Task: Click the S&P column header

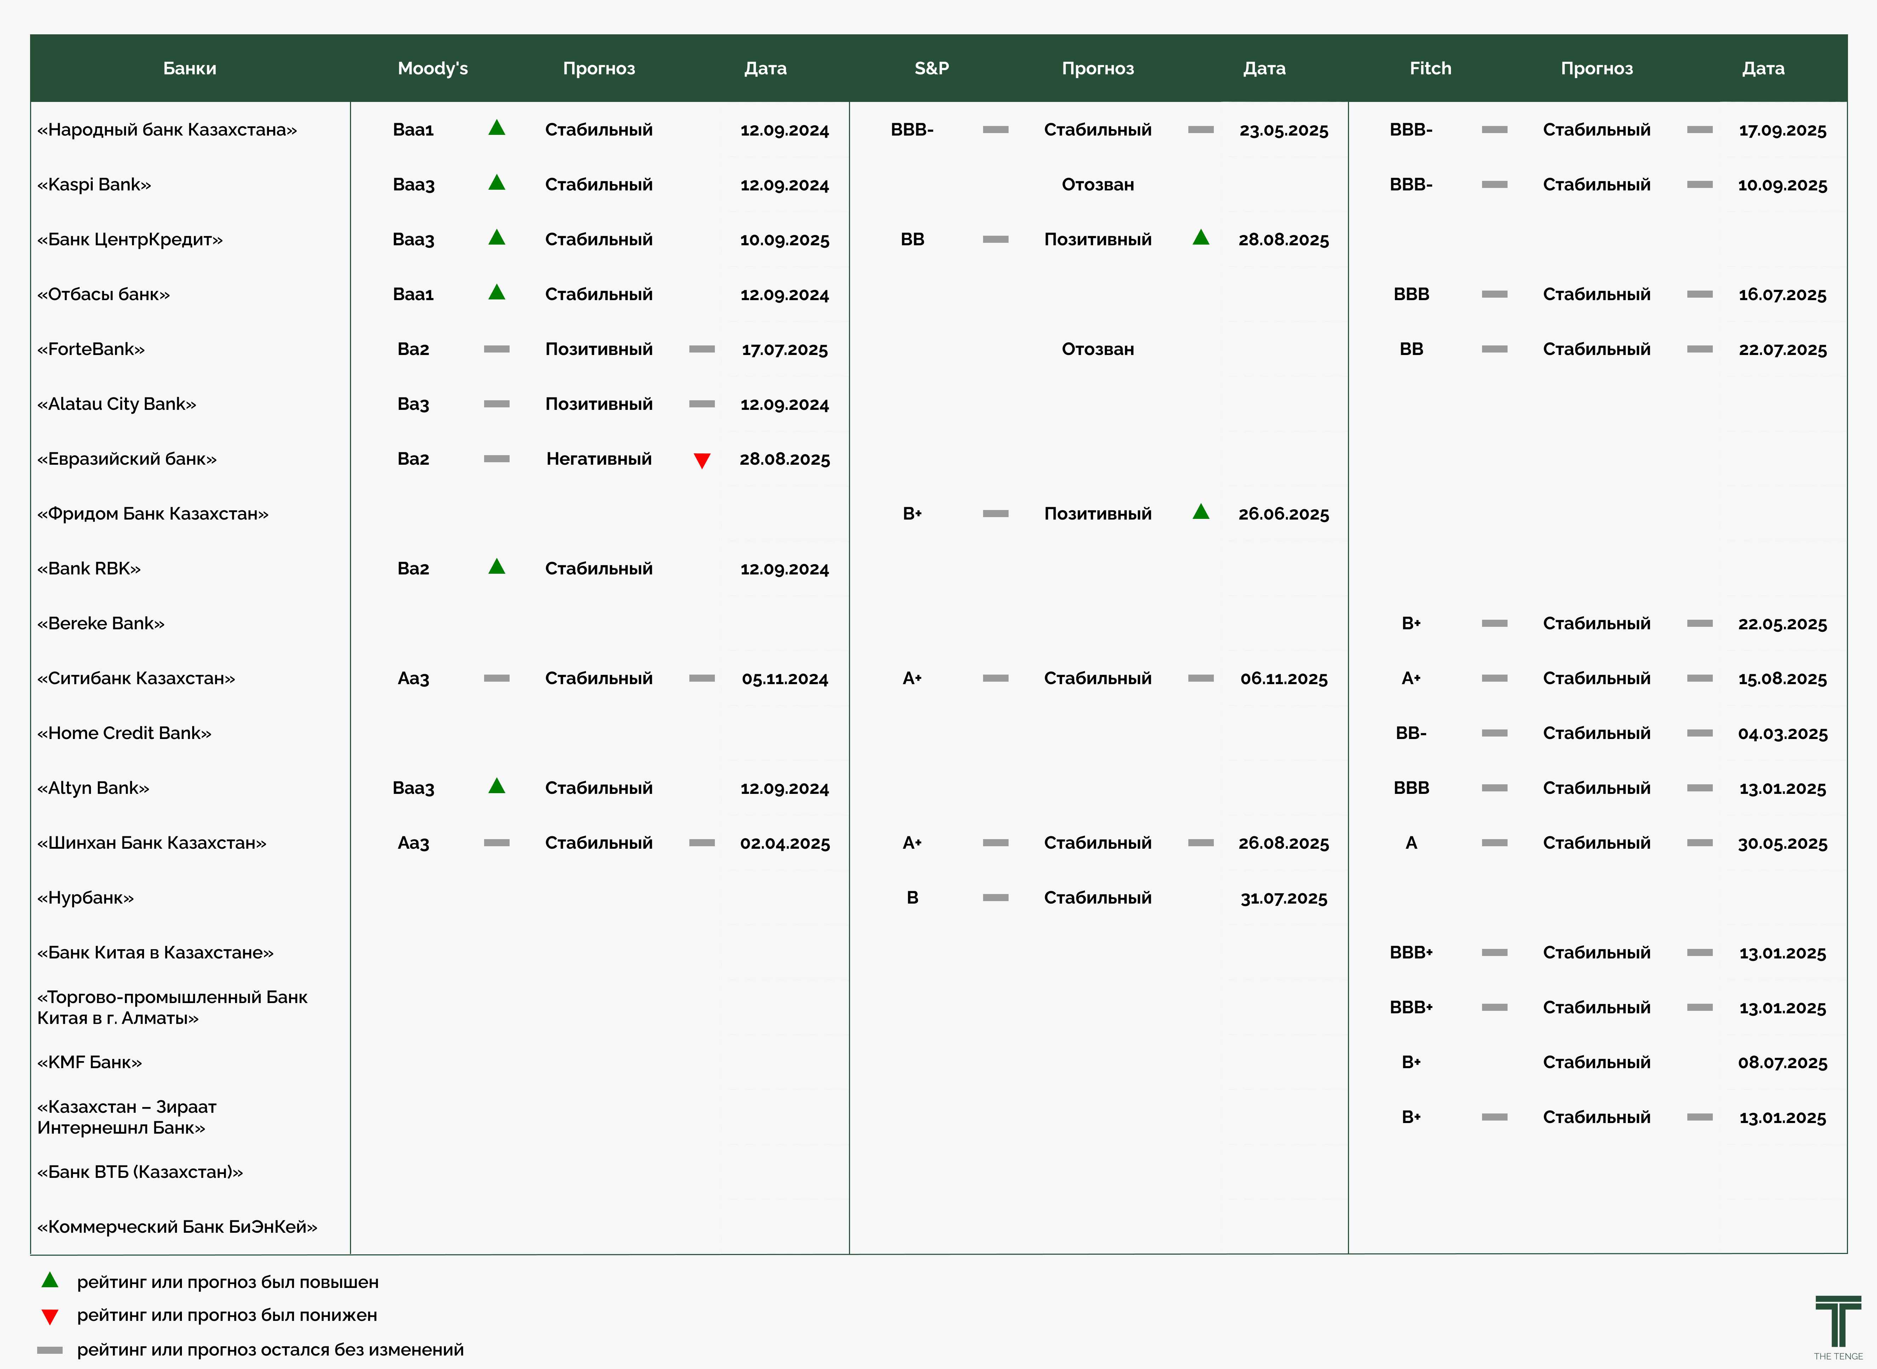Action: coord(931,68)
